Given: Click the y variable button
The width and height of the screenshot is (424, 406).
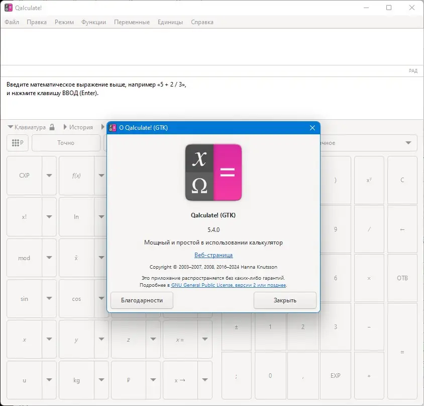Looking at the screenshot, I should 76,340.
